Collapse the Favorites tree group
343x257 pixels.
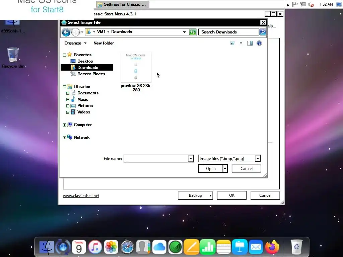pyautogui.click(x=64, y=55)
